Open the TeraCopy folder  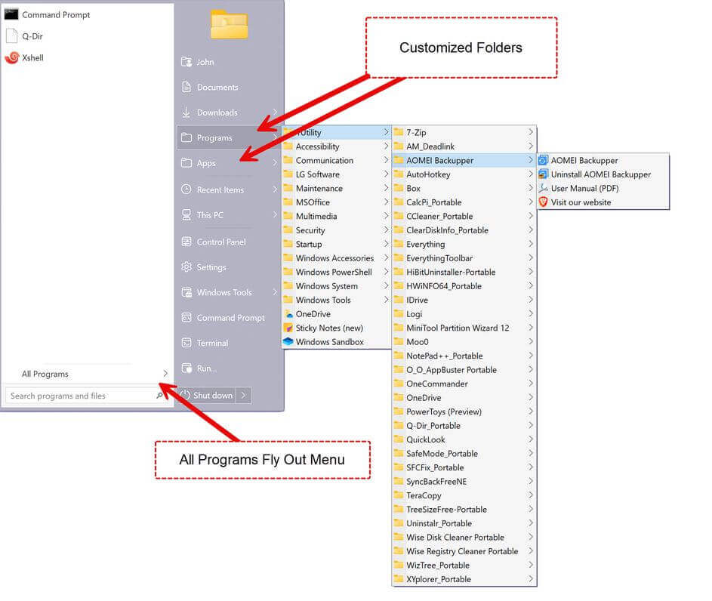[x=464, y=495]
